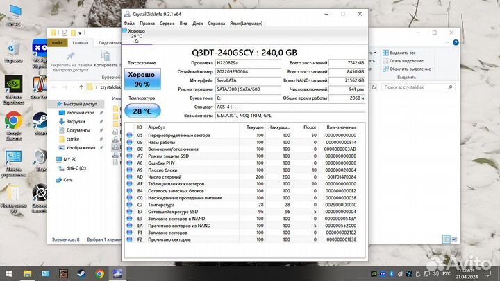
Task: Click the status circle of Переназначенные сектора row
Action: (x=129, y=135)
